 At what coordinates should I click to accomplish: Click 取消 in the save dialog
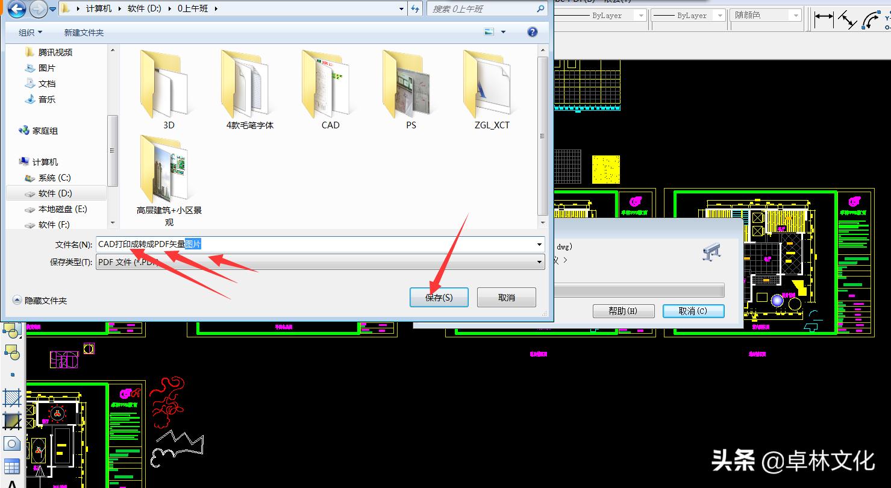(507, 298)
